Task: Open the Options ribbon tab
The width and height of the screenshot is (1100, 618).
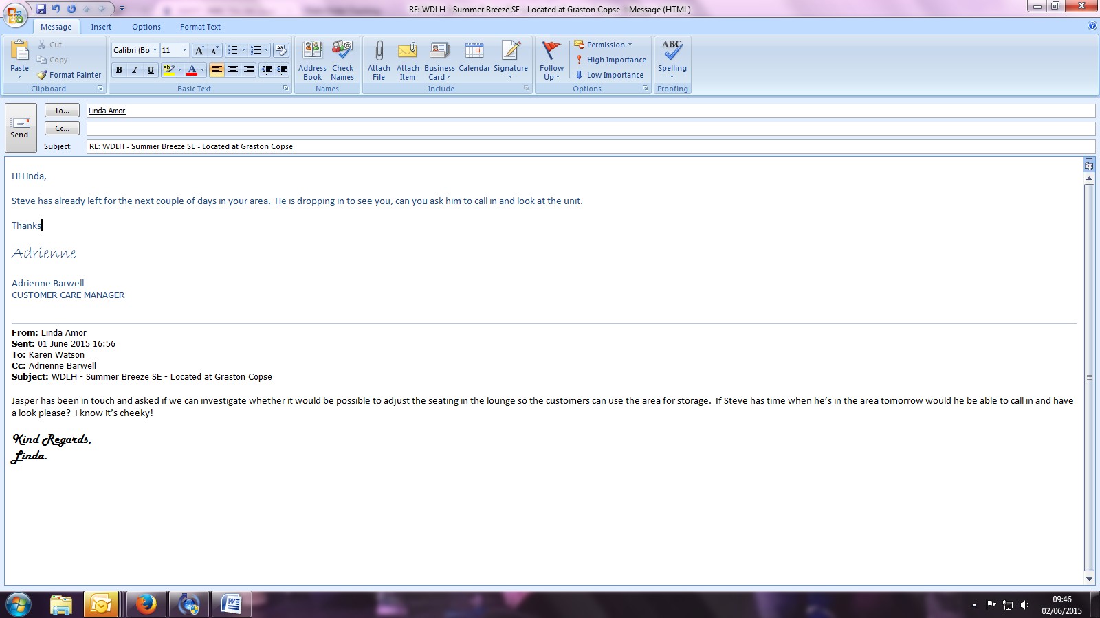Action: 146,27
